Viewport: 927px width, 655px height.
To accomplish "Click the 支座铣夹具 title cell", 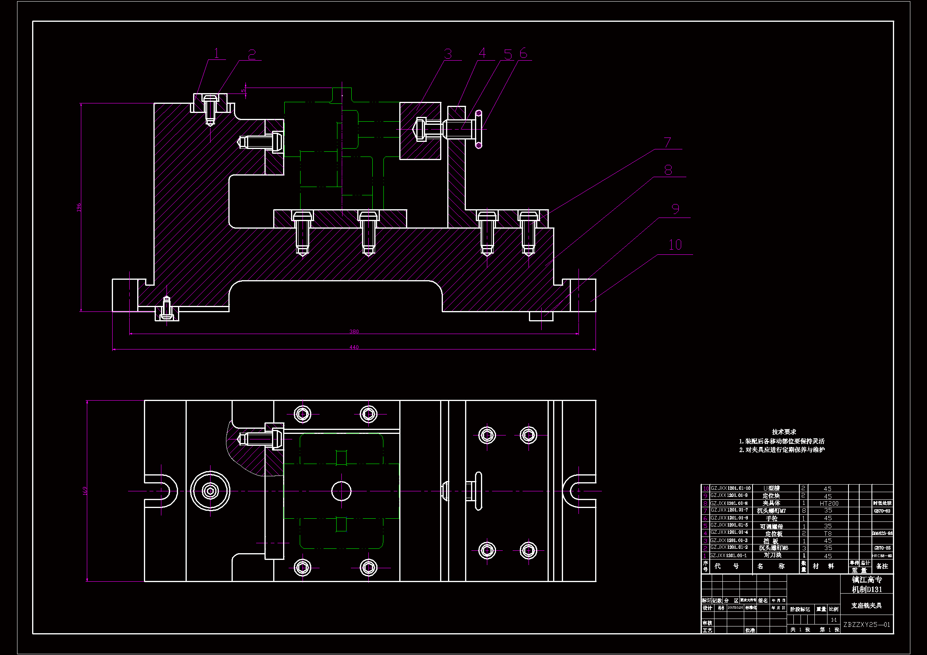I will coord(866,605).
